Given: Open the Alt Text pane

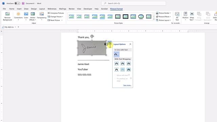Looking at the screenshot, I should 177,16.
